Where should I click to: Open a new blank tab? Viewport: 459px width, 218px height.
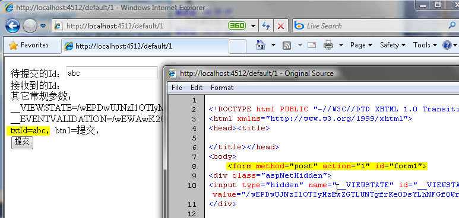238,46
